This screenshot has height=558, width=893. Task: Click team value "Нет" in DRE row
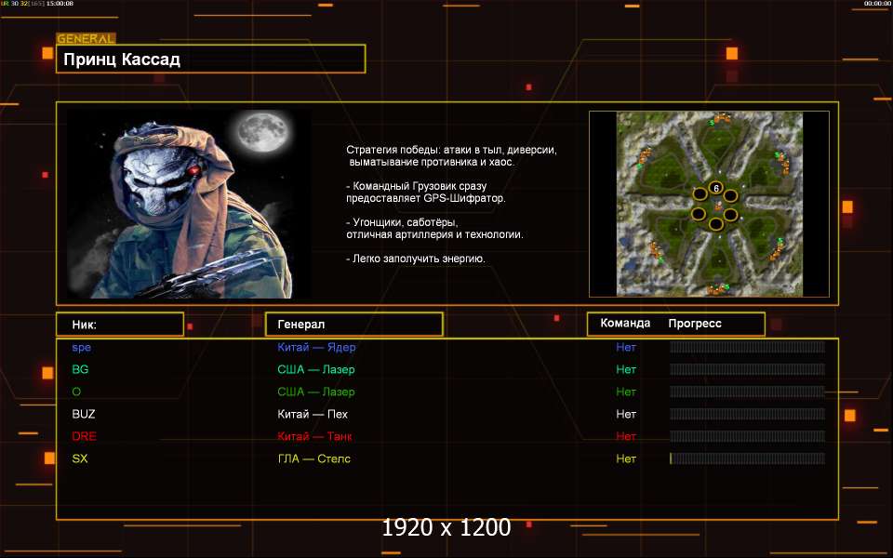[626, 436]
